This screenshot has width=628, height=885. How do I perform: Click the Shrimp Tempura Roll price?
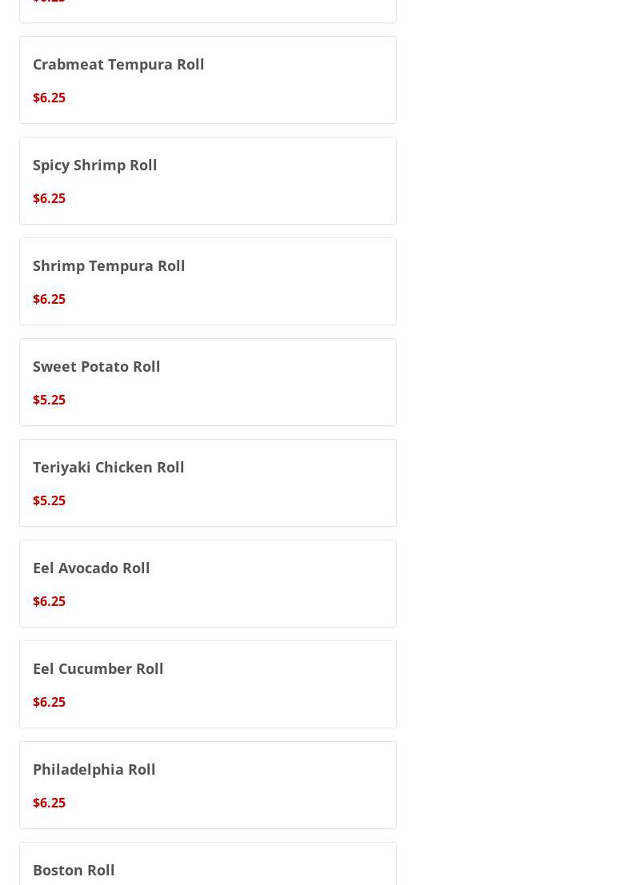49,299
